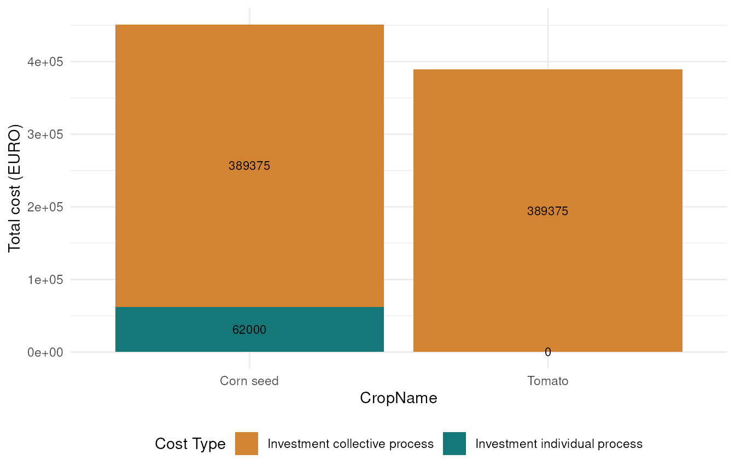Click the 3e+05 y-axis tick label
735x472 pixels.
tap(46, 134)
